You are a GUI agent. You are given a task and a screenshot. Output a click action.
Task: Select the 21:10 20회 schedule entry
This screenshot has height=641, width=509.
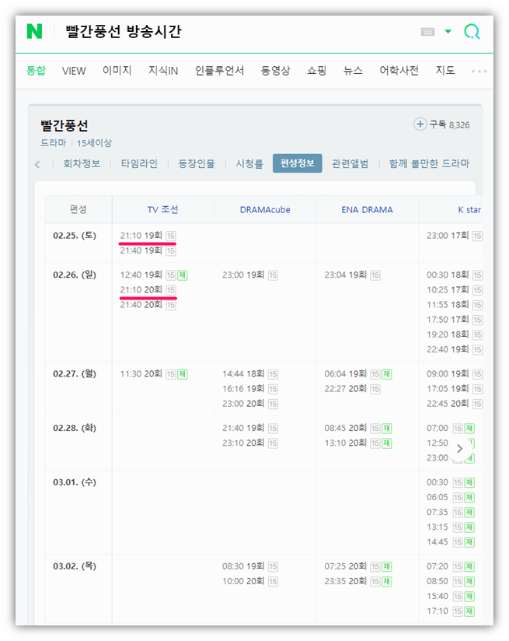140,289
